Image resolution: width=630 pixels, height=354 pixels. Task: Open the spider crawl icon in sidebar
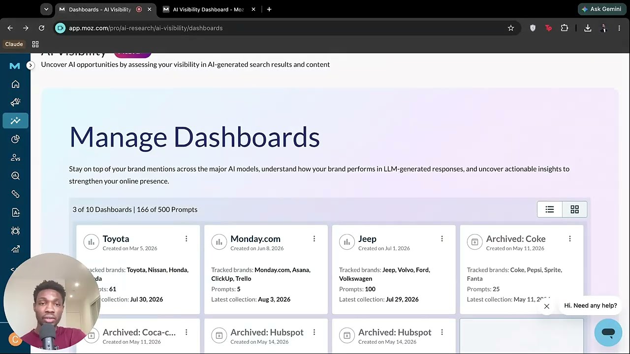tap(15, 231)
